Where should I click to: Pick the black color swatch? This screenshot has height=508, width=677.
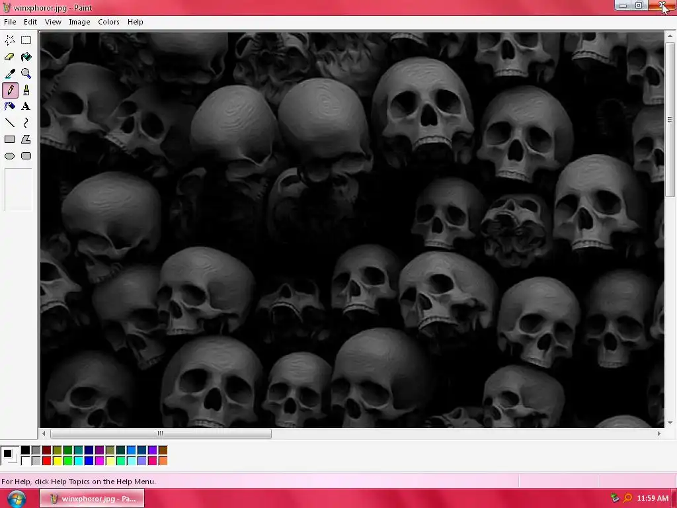(x=26, y=450)
